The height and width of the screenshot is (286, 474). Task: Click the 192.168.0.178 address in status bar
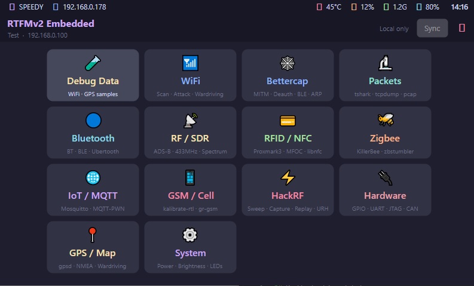point(84,7)
